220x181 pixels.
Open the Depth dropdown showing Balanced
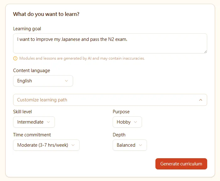point(130,145)
